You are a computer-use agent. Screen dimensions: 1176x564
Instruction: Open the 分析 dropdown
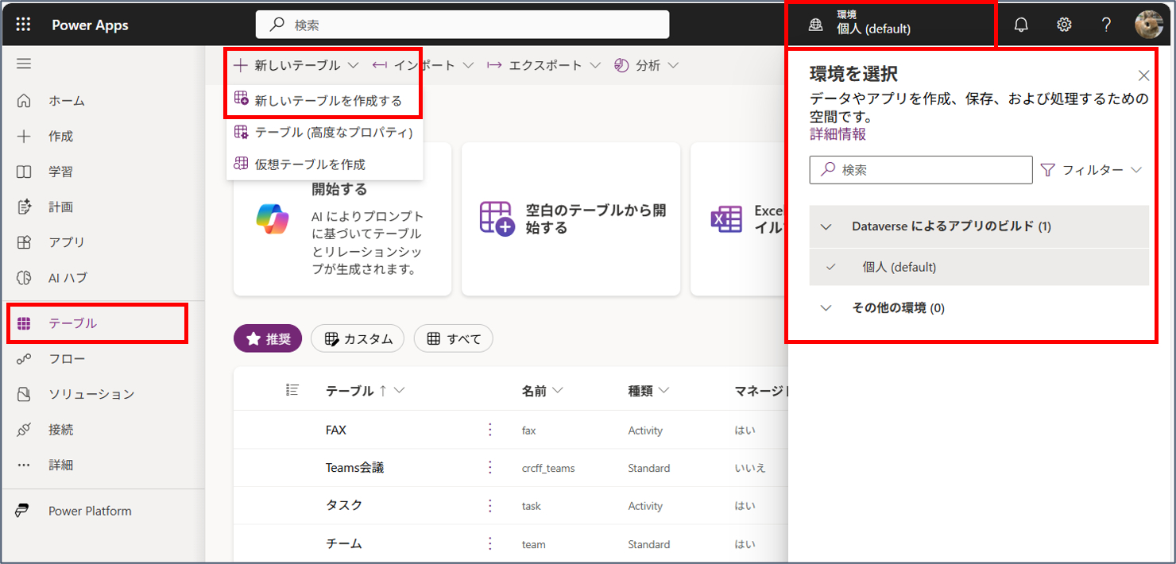[646, 65]
